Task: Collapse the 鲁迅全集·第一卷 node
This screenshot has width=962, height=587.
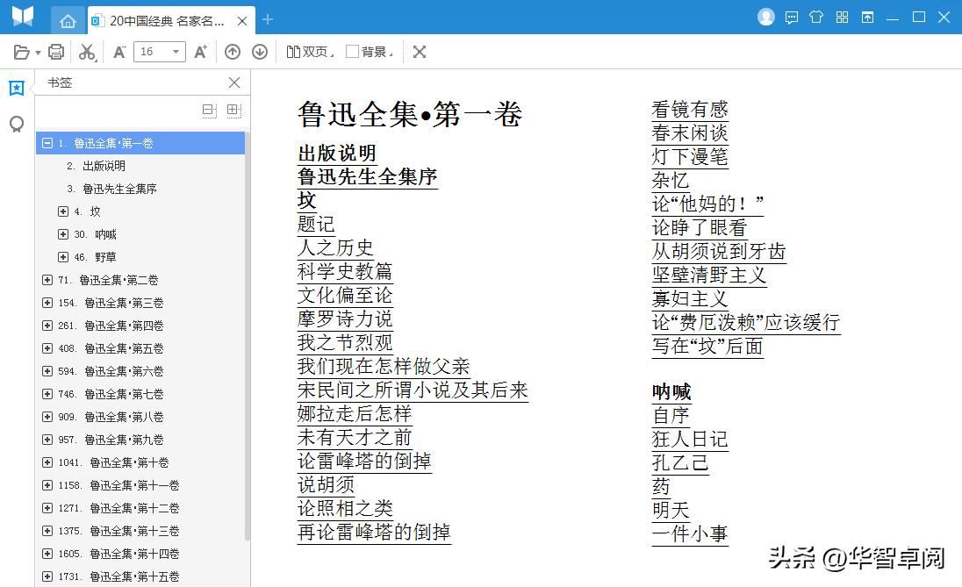Action: click(x=46, y=143)
